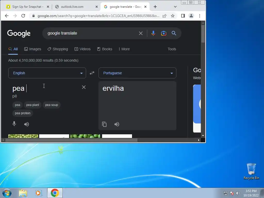Search by image with the camera icon
This screenshot has width=264, height=198.
point(164,33)
